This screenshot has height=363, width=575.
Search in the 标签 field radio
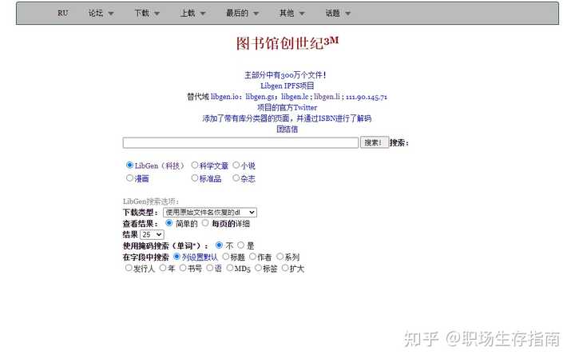click(x=258, y=268)
